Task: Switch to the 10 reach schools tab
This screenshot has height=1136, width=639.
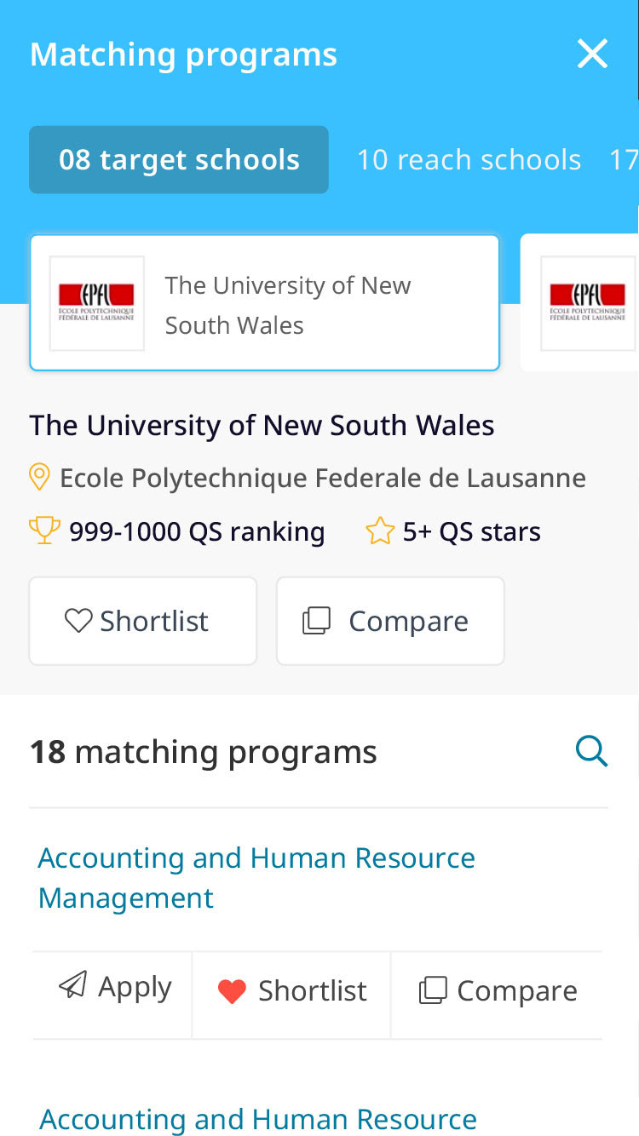Action: click(469, 160)
